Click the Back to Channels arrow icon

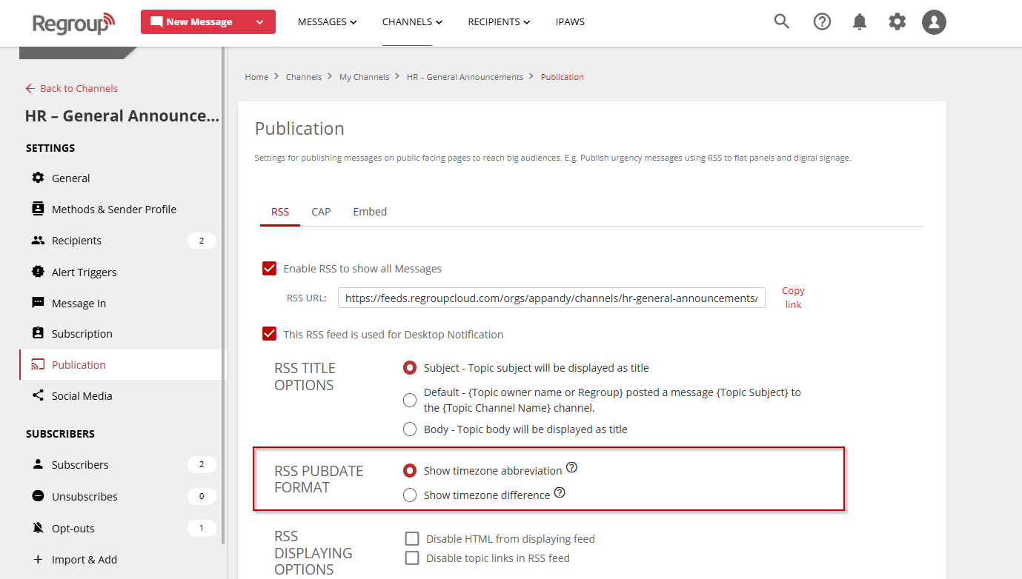[30, 88]
